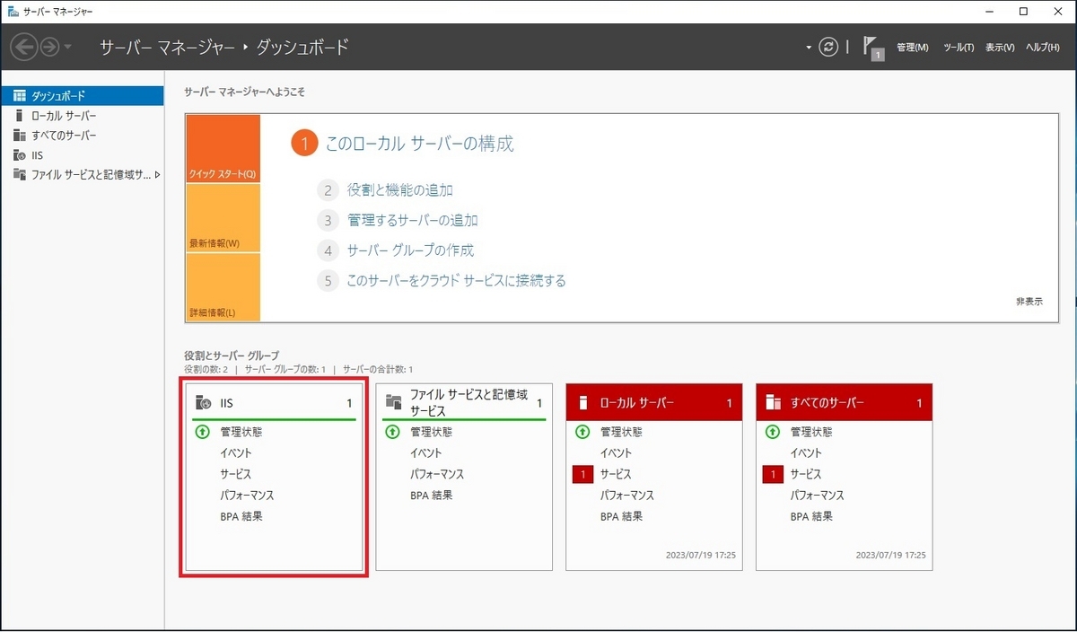Open イベント in the IIS tile

click(236, 453)
